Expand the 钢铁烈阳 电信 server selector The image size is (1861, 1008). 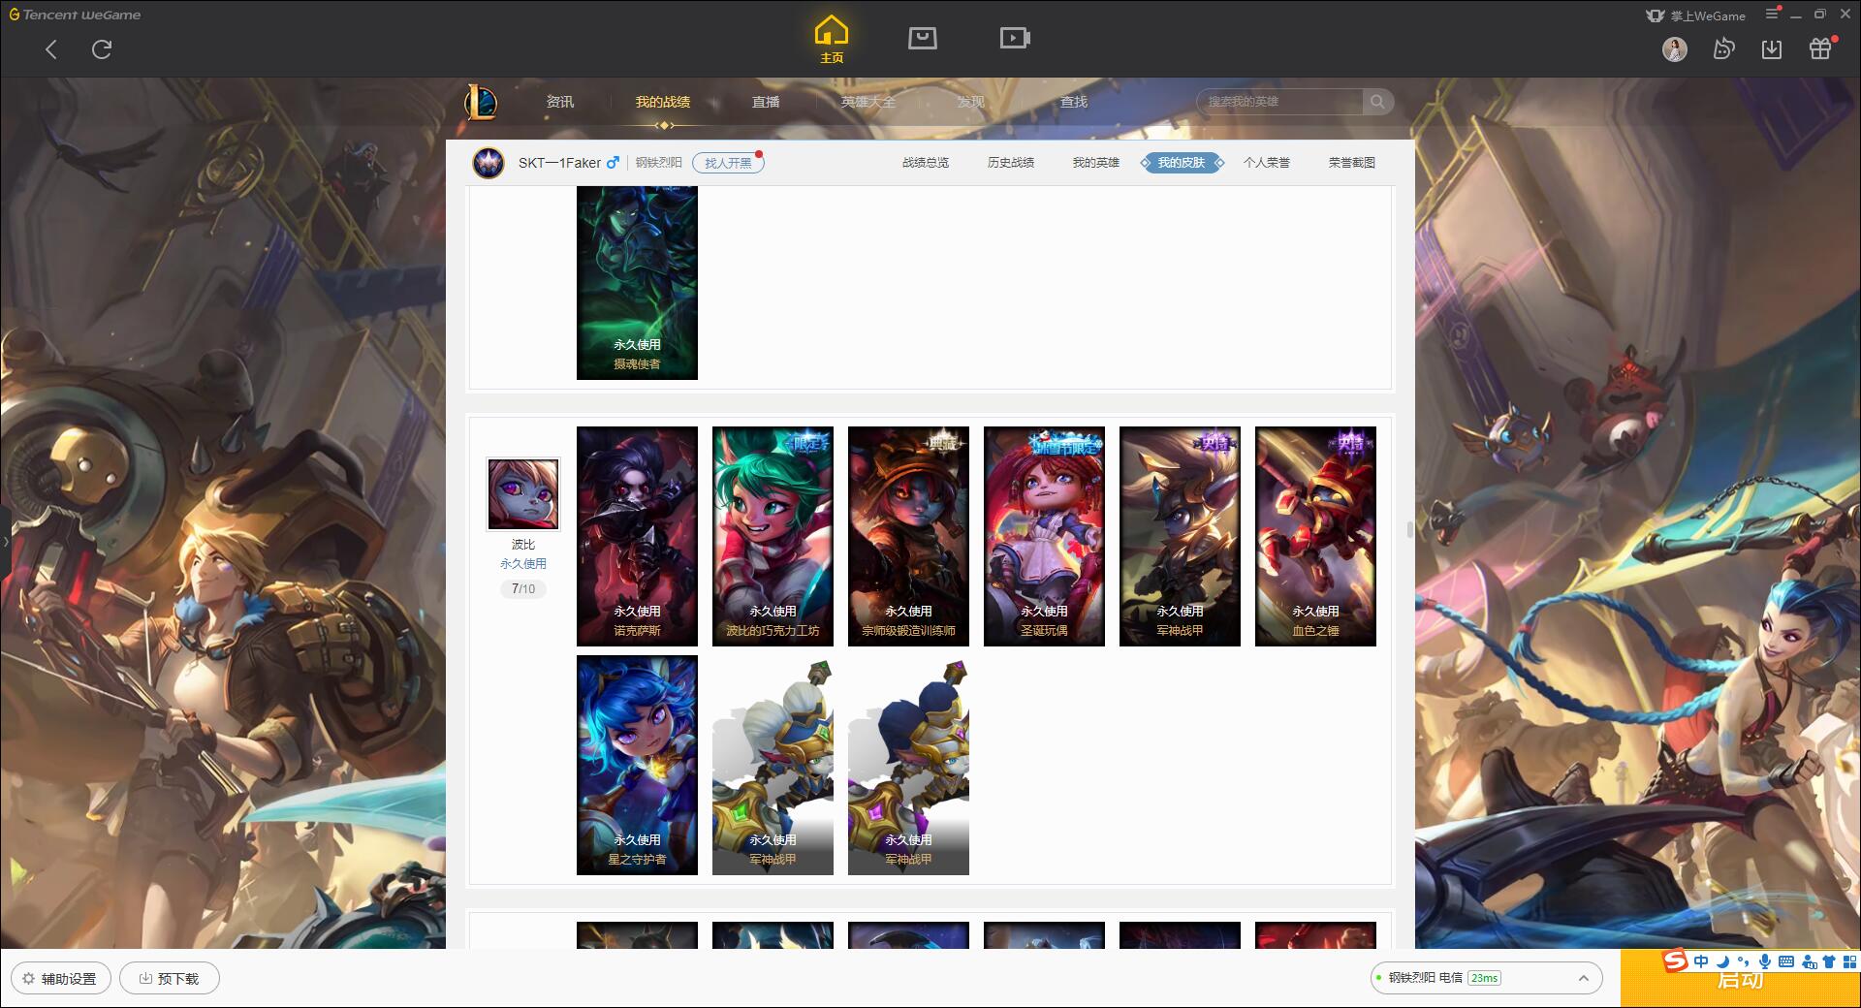click(1486, 978)
